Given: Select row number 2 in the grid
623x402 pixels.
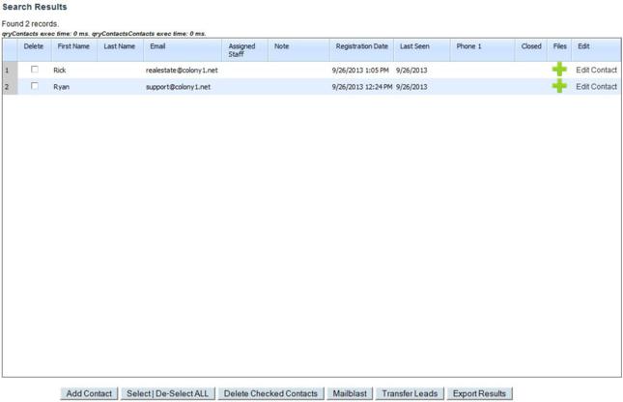Looking at the screenshot, I should pyautogui.click(x=8, y=86).
